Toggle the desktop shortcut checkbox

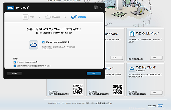pyautogui.click(x=15, y=62)
